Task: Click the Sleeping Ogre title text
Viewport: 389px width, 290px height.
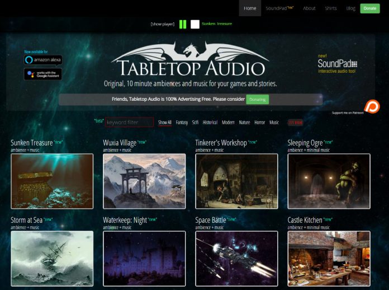Action: [305, 143]
